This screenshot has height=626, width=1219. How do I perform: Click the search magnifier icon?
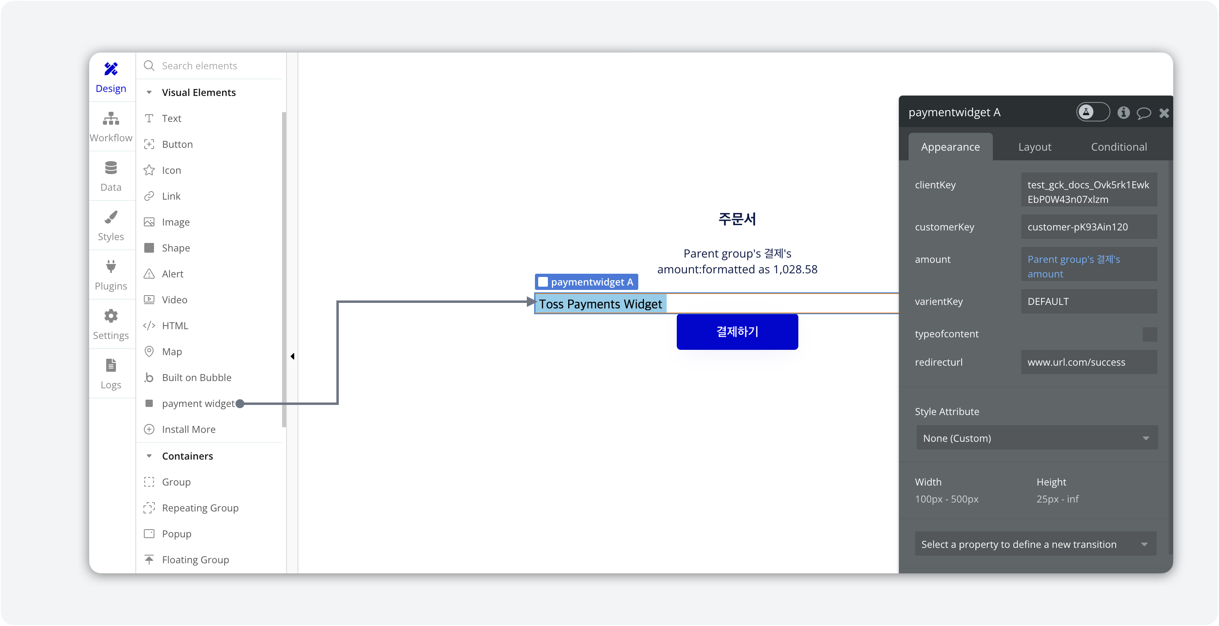(x=149, y=66)
